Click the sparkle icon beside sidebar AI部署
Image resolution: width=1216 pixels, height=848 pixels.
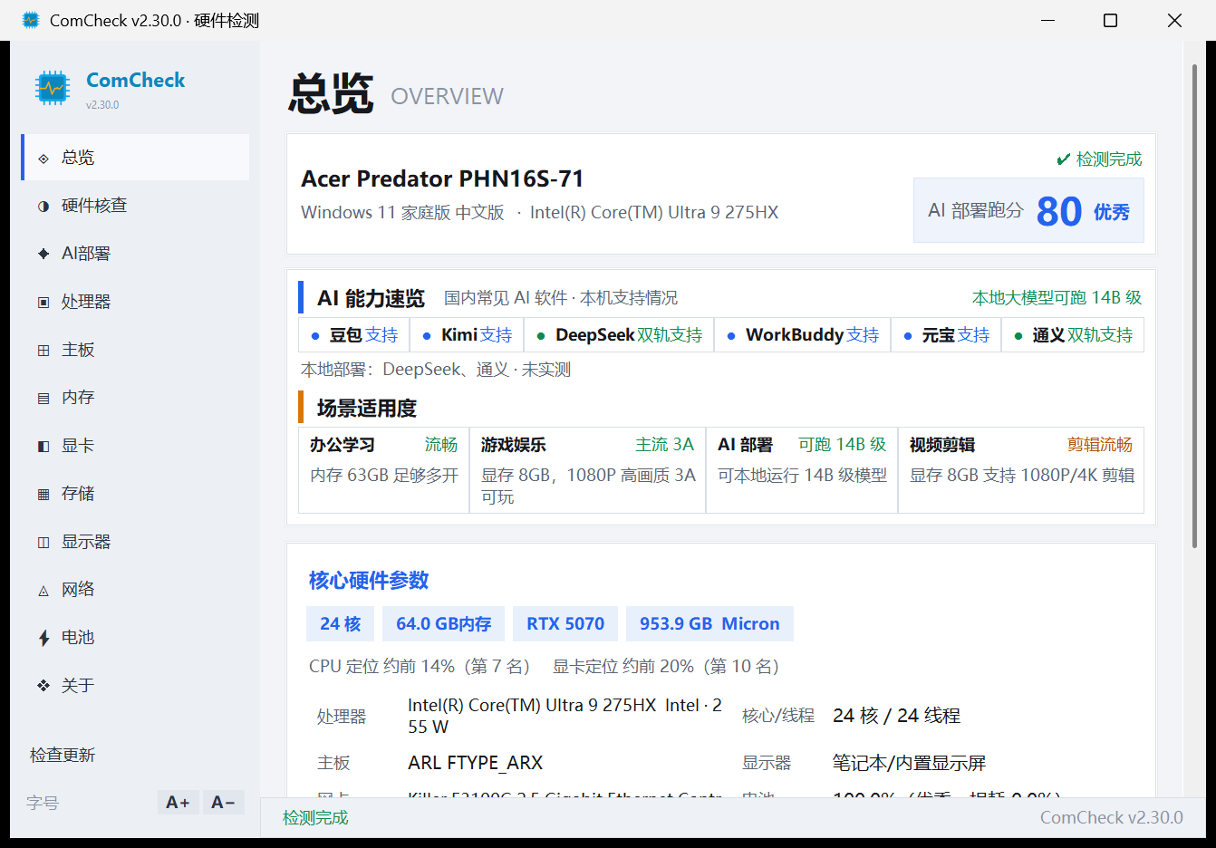click(x=43, y=255)
